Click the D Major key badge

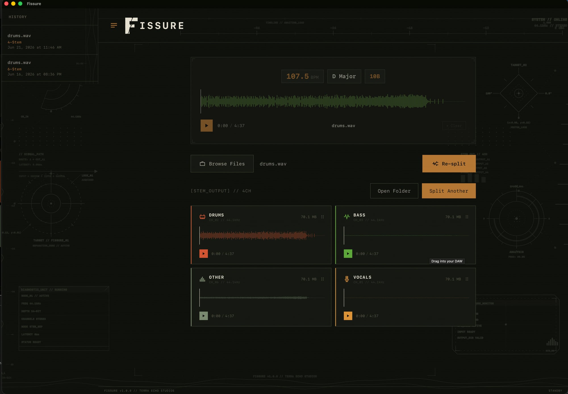click(x=344, y=76)
